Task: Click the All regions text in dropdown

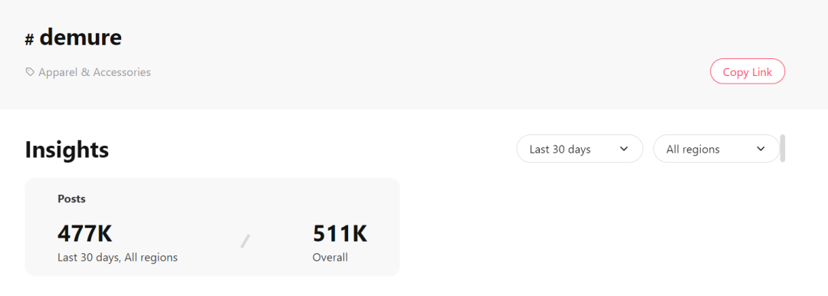Action: point(693,149)
